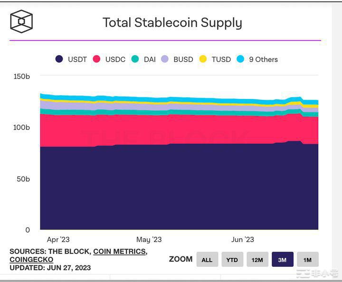Open the CoinGecko source link

[31, 260]
